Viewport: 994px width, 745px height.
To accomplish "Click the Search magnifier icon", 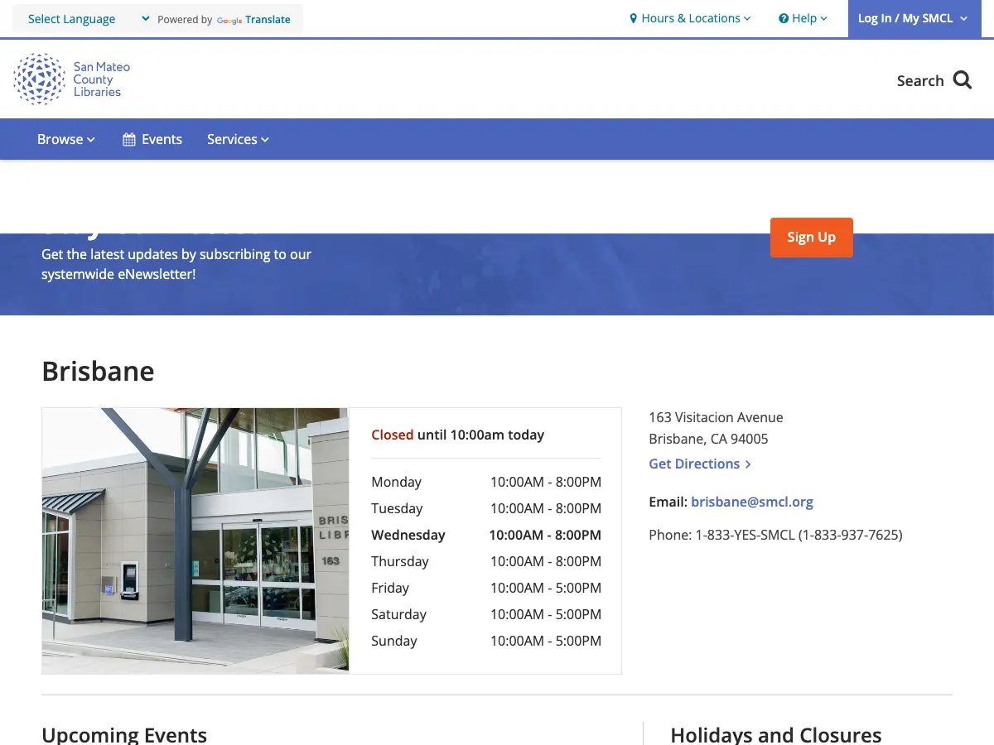I will [963, 80].
